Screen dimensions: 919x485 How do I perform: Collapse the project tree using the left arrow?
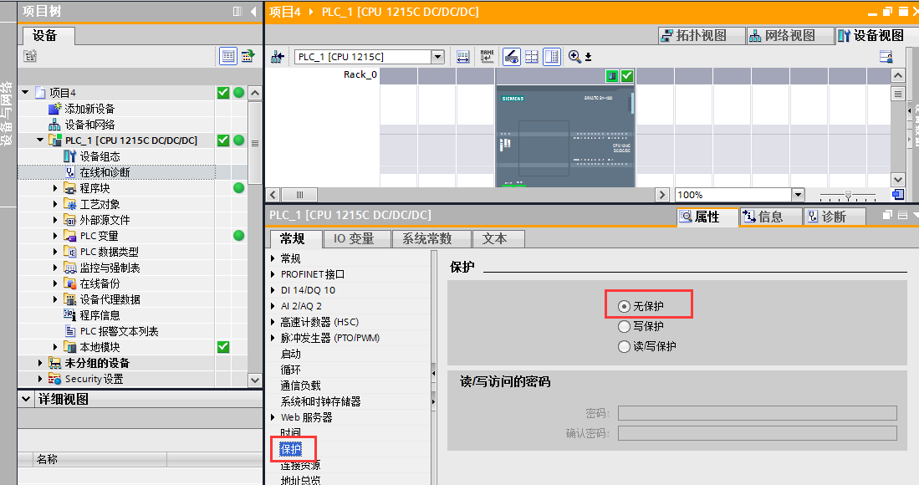(x=253, y=11)
